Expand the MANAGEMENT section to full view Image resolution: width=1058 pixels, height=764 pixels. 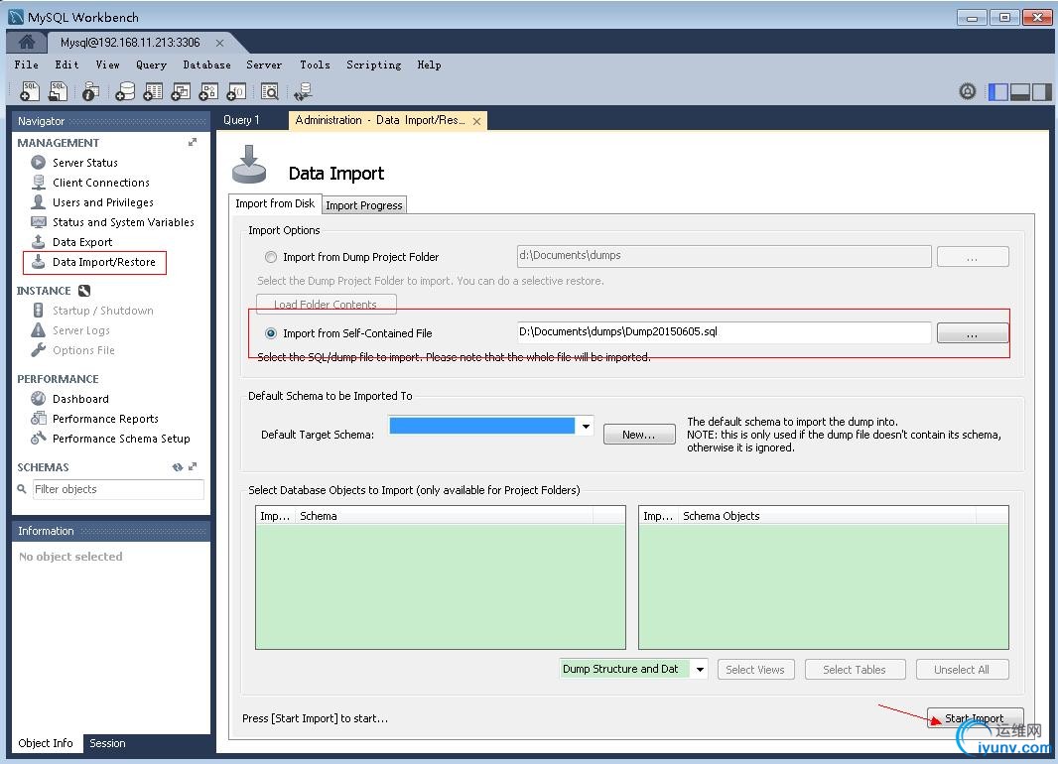pos(193,142)
